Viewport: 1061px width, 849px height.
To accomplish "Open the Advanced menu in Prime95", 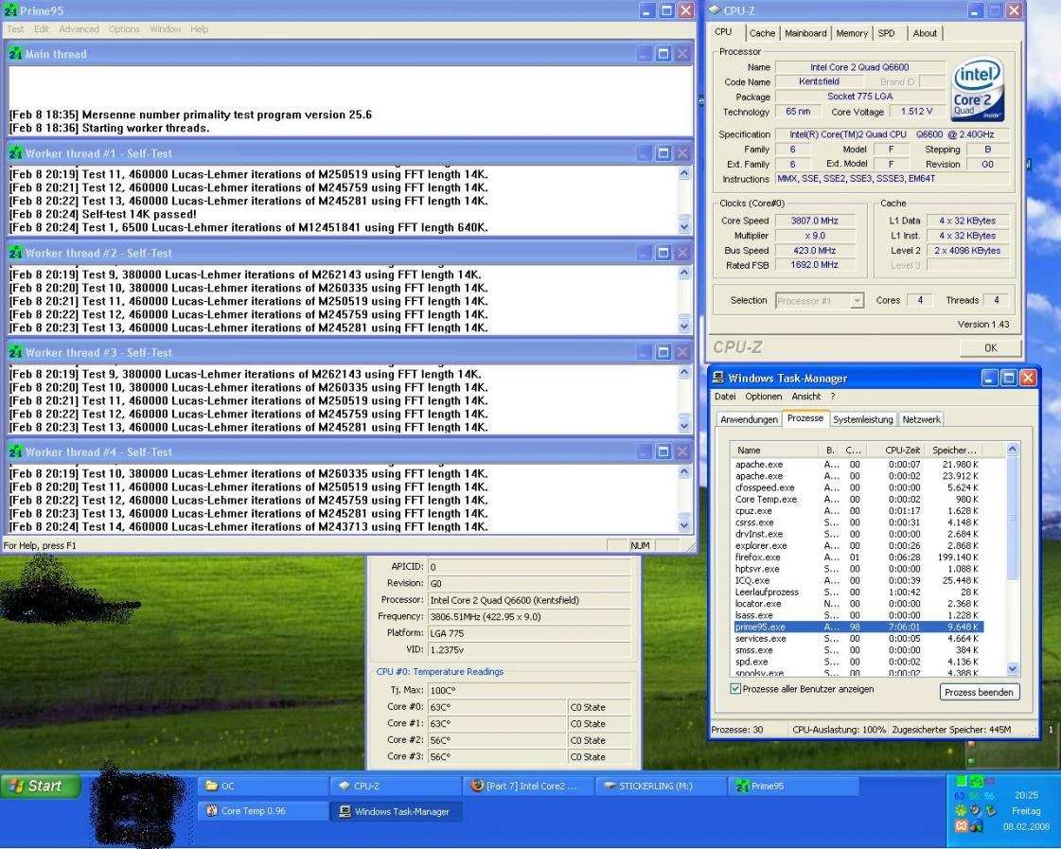I will tap(79, 29).
